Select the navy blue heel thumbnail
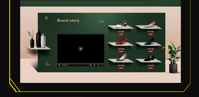Image resolution: width=199 pixels, height=97 pixels. click(x=149, y=41)
